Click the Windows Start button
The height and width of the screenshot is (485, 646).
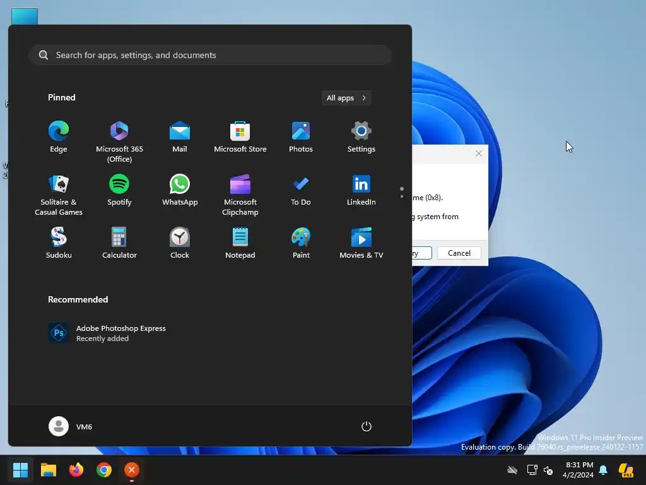(x=20, y=470)
